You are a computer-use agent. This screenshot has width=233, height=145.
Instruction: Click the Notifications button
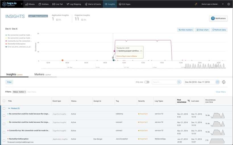coord(218,18)
